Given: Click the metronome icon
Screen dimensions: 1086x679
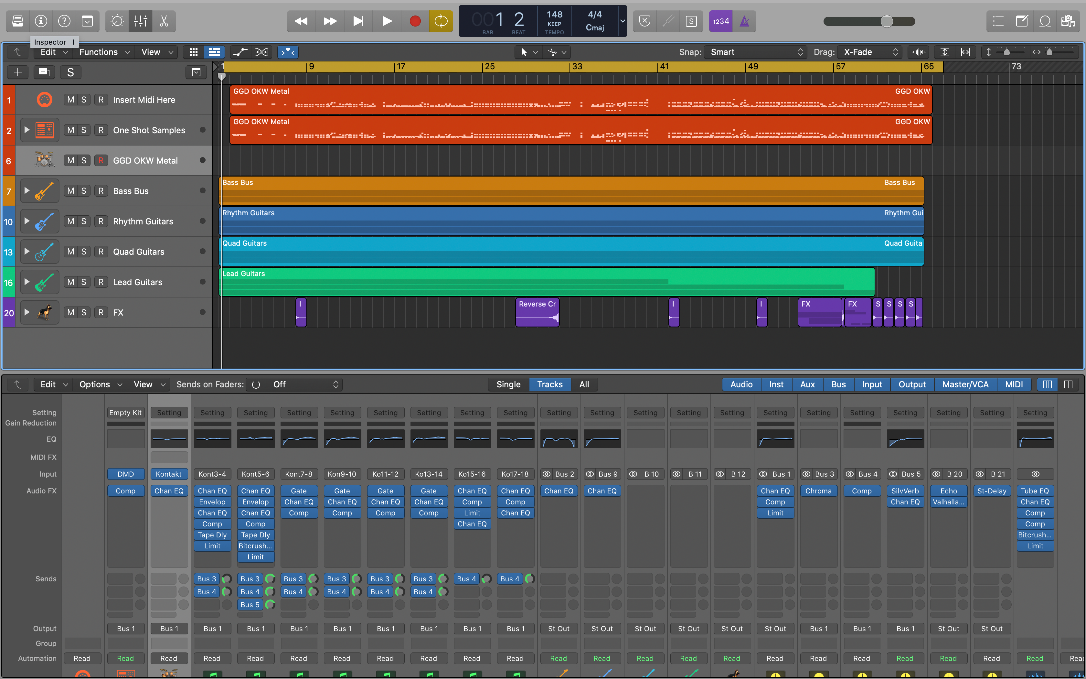Looking at the screenshot, I should point(744,21).
